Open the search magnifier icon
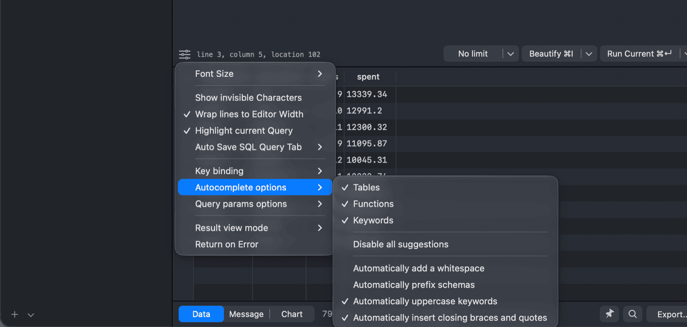This screenshot has width=687, height=327. [632, 314]
